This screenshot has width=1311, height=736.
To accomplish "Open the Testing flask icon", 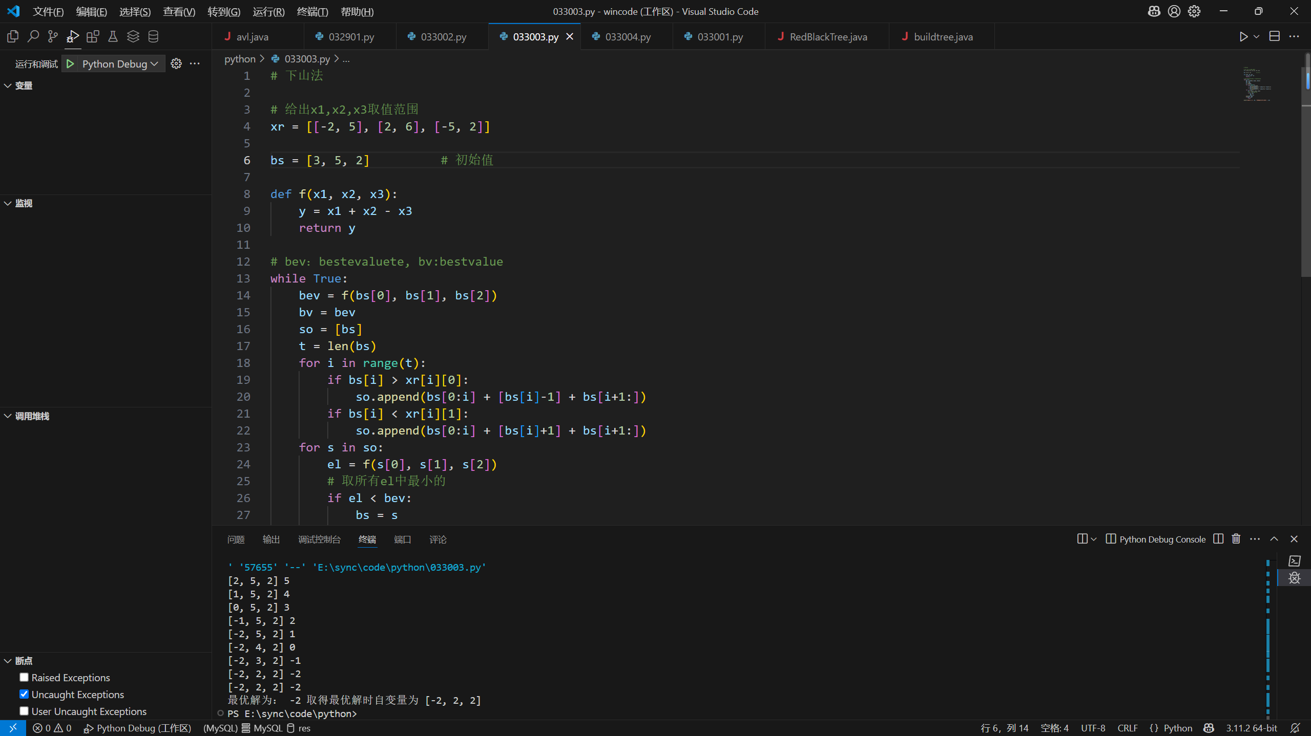I will point(113,36).
